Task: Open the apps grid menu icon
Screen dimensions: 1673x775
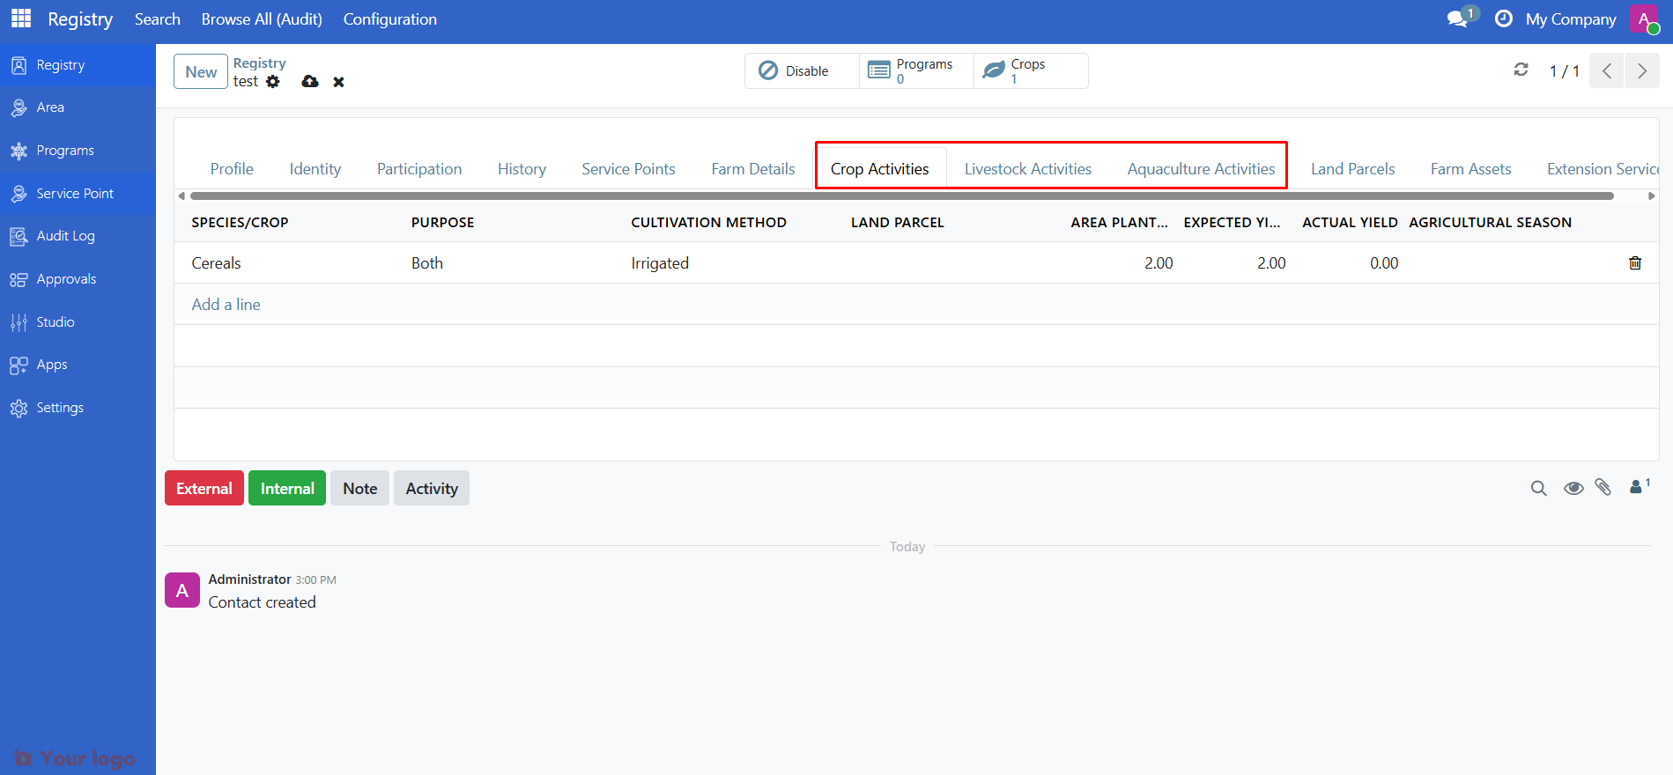Action: tap(21, 18)
